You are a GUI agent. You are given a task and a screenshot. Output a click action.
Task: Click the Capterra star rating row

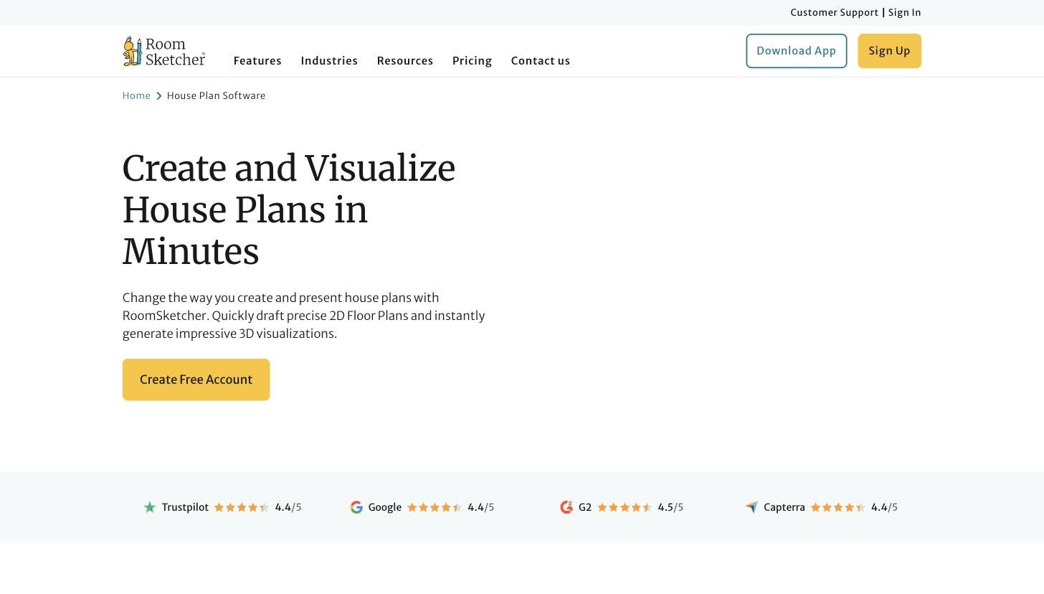[838, 507]
